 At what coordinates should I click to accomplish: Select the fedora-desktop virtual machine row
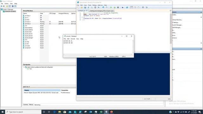[49, 28]
